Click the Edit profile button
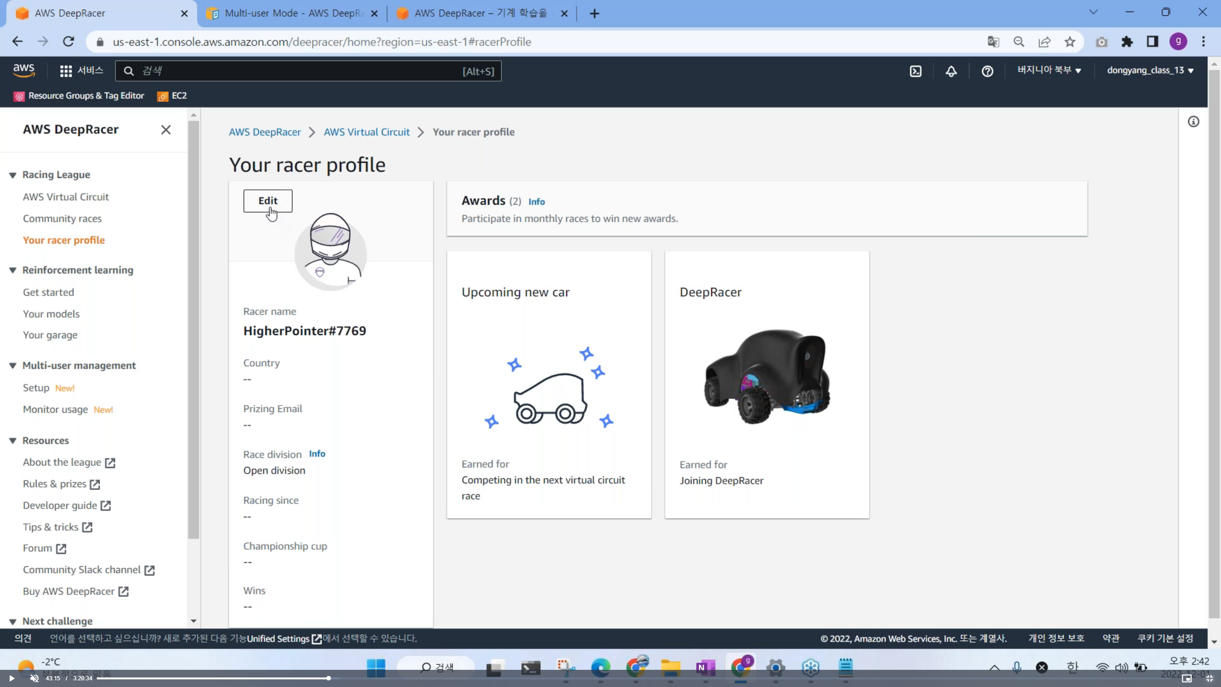 268,201
